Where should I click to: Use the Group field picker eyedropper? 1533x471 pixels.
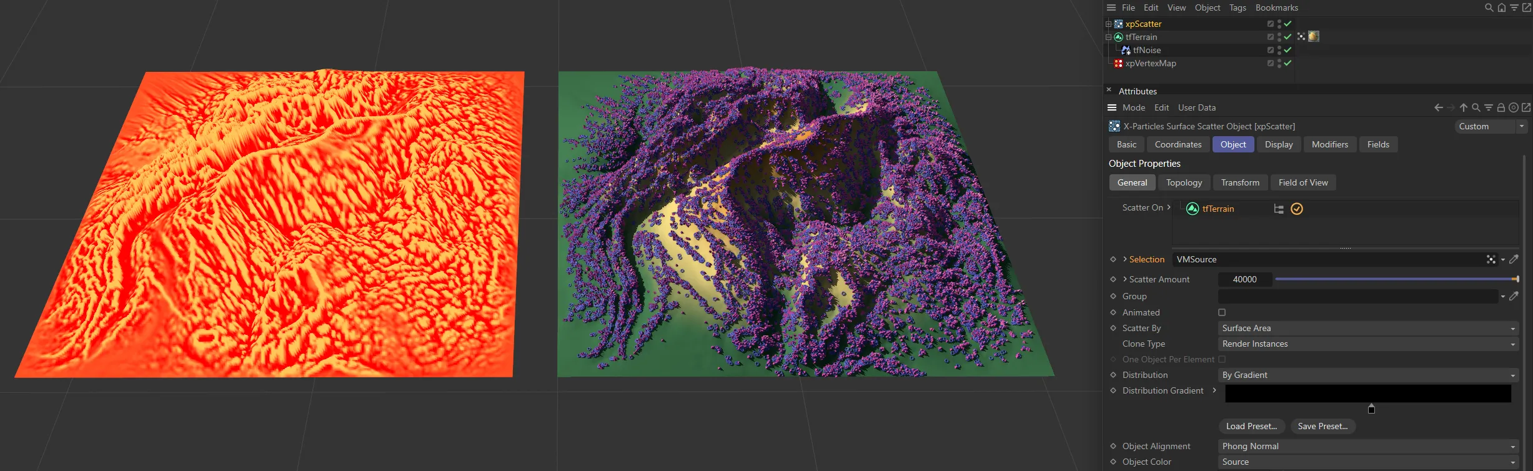pyautogui.click(x=1514, y=296)
